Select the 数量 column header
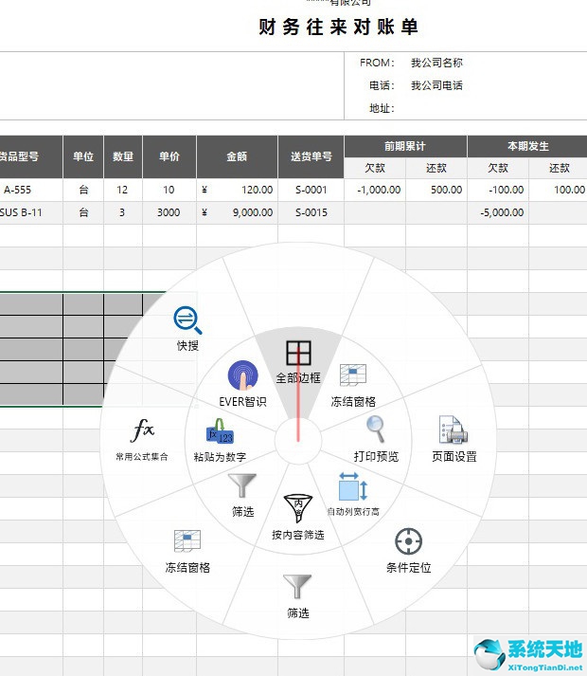 [123, 156]
